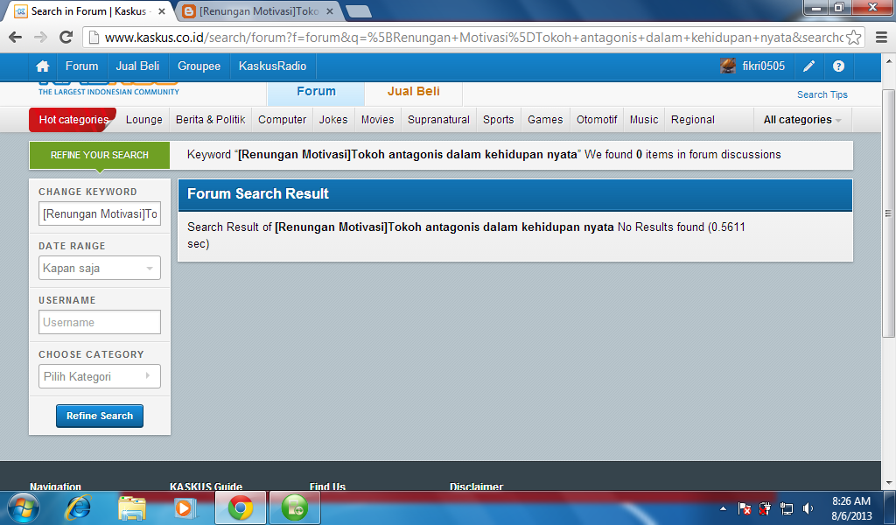Open the Music category

coord(644,120)
